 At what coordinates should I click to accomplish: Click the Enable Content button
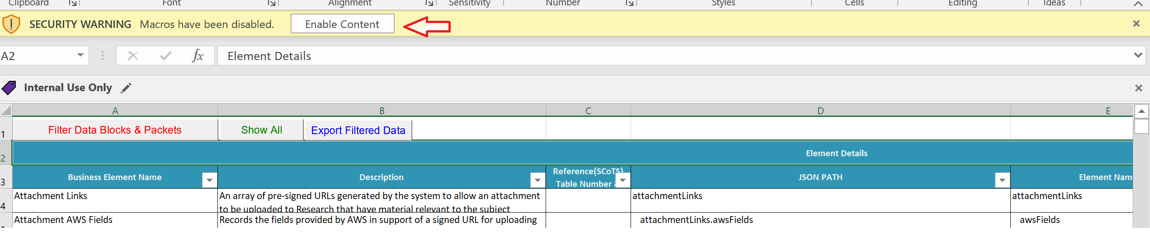click(342, 24)
